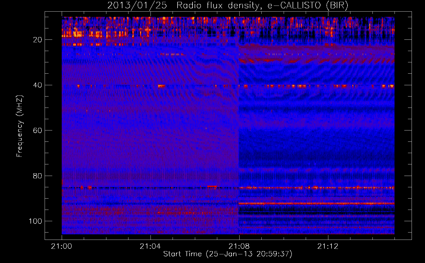Viewport: 425px width, 263px height.
Task: Click the 'Start Time (25-Jan-13 20:59:37)' label
Action: (x=228, y=254)
